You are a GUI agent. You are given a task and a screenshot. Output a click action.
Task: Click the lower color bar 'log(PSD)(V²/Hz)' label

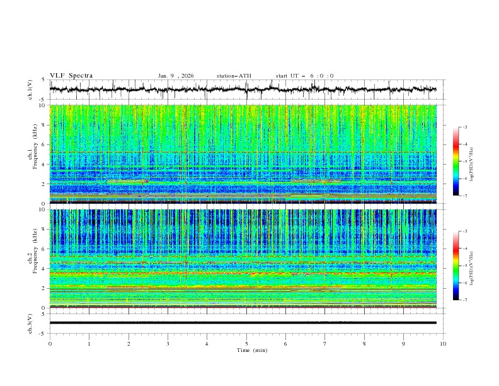click(471, 269)
